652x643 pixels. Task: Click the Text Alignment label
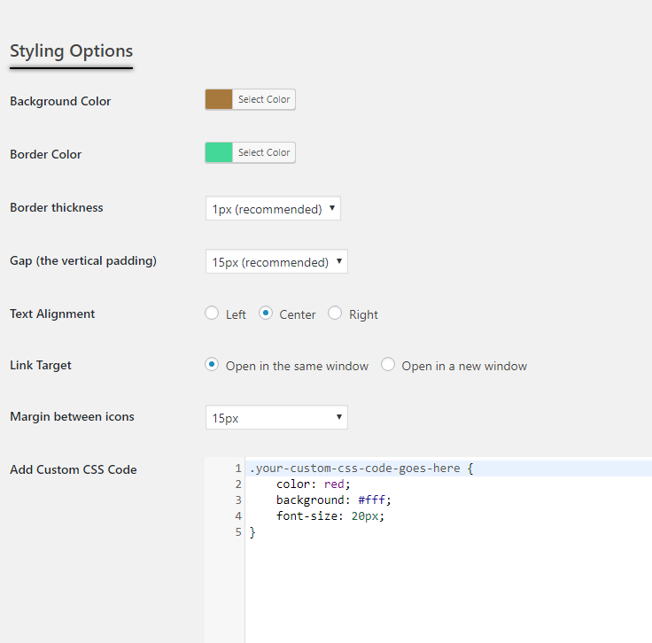click(x=52, y=314)
